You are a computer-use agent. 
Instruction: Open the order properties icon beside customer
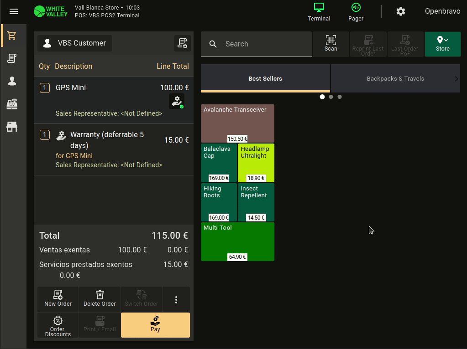pyautogui.click(x=183, y=43)
